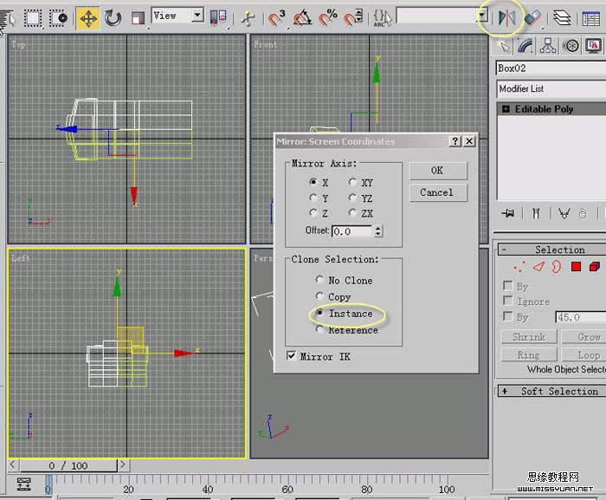Viewport: 606px width, 500px height.
Task: Select Polygon sub-object level
Action: click(x=576, y=266)
